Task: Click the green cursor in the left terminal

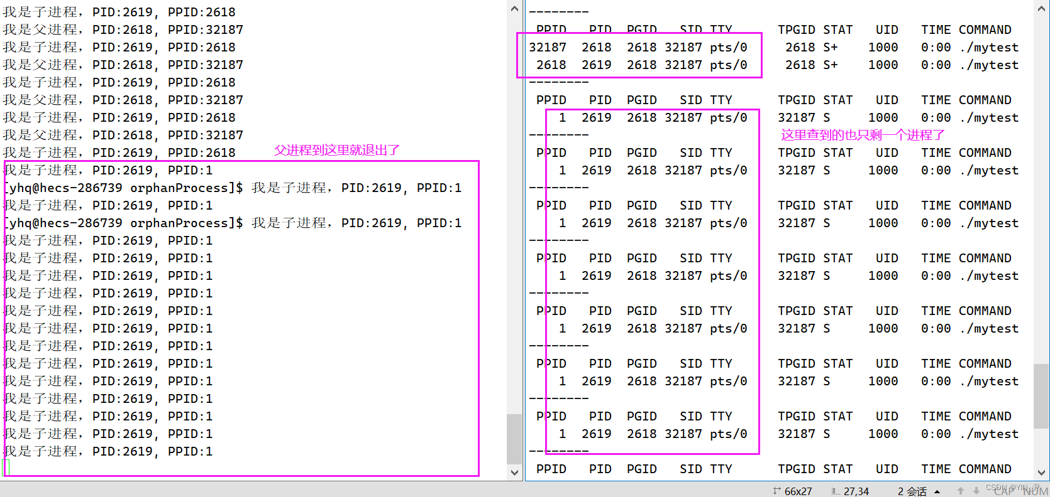Action: (6, 468)
